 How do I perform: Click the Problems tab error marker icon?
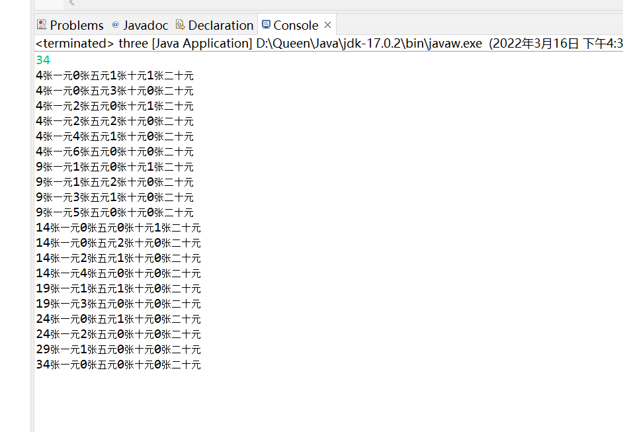coord(40,24)
